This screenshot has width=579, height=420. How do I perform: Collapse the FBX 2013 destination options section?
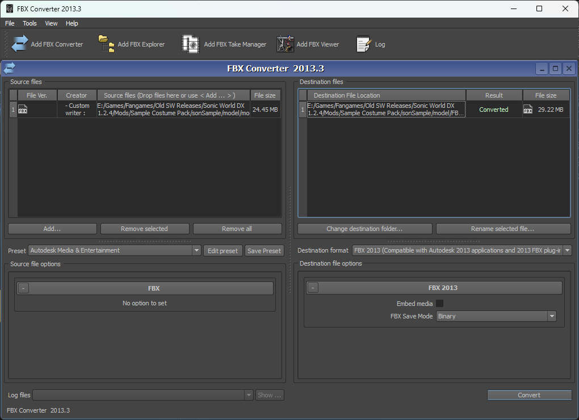coord(313,288)
